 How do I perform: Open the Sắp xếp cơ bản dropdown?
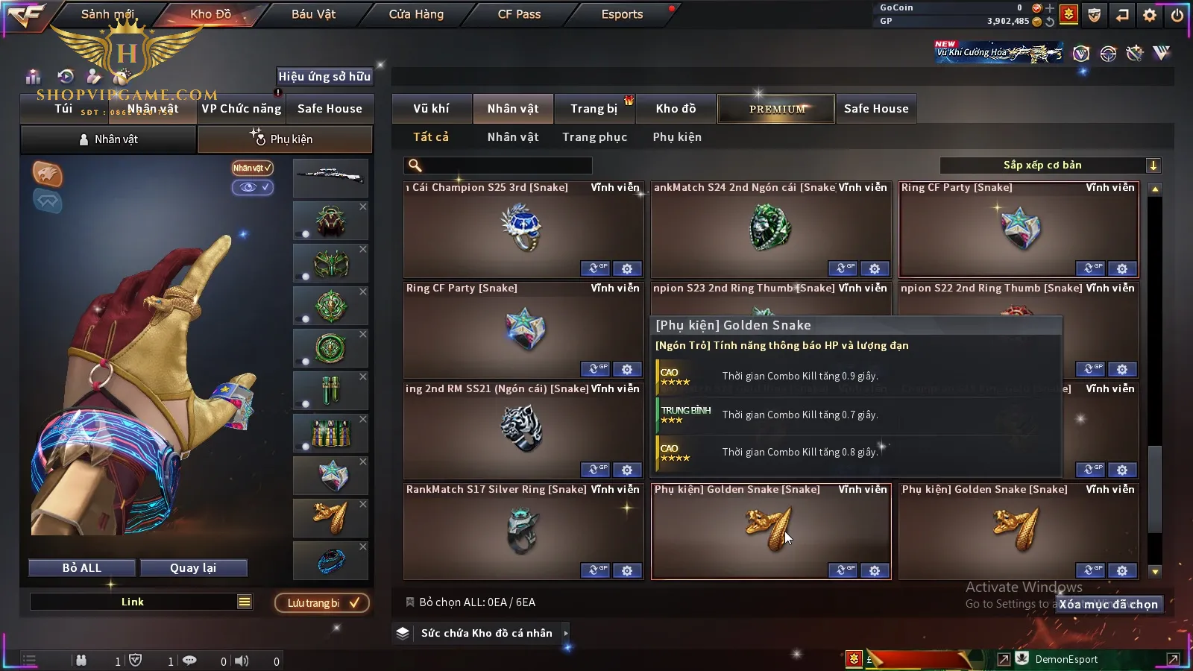pos(1051,166)
